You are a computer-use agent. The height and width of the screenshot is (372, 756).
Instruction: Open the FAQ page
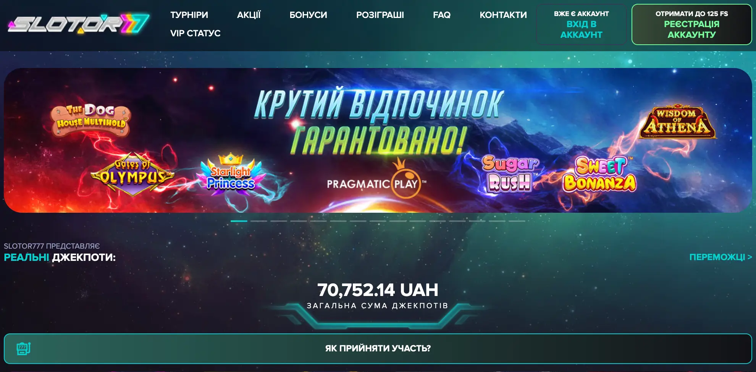[442, 15]
